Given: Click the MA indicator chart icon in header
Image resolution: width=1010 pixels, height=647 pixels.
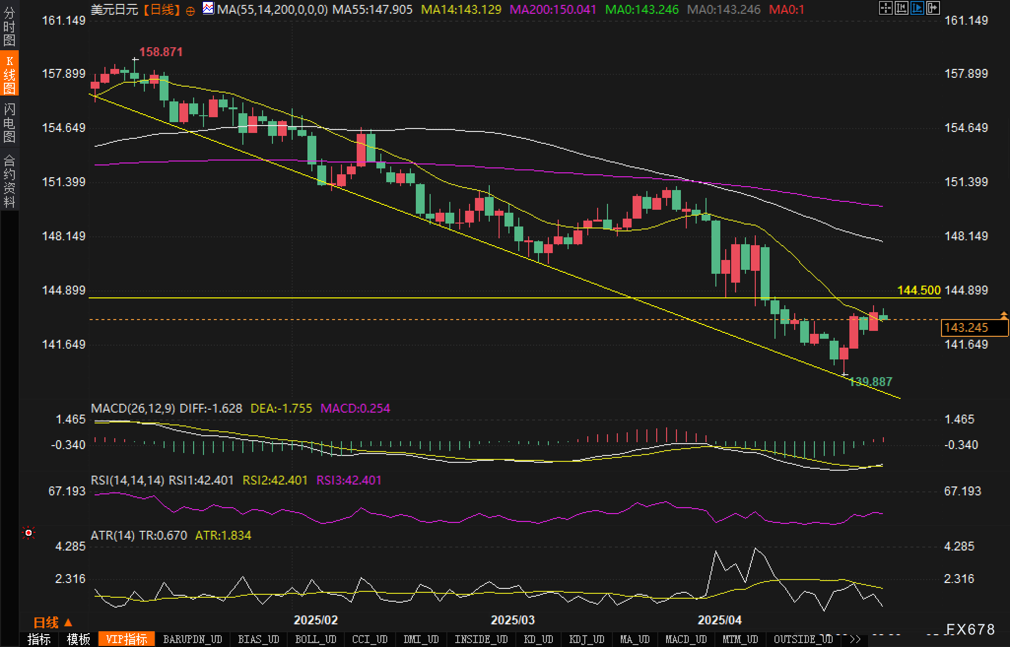Looking at the screenshot, I should click(x=208, y=8).
